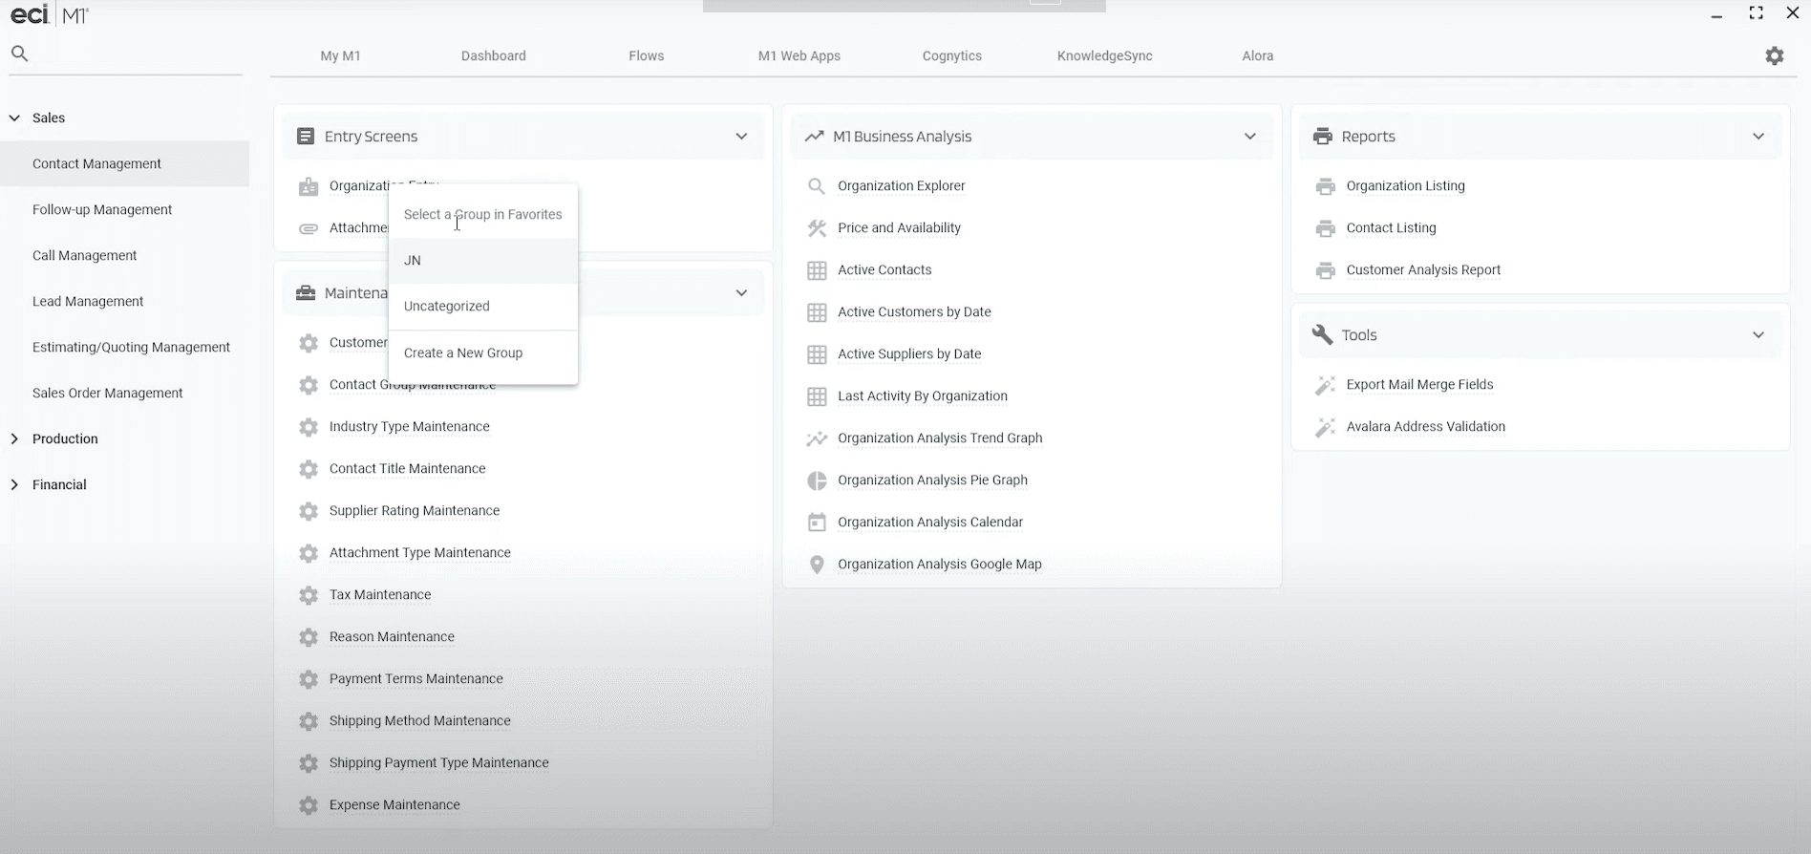Open the Flows tab
Screen dimensions: 1811x854
tap(647, 56)
